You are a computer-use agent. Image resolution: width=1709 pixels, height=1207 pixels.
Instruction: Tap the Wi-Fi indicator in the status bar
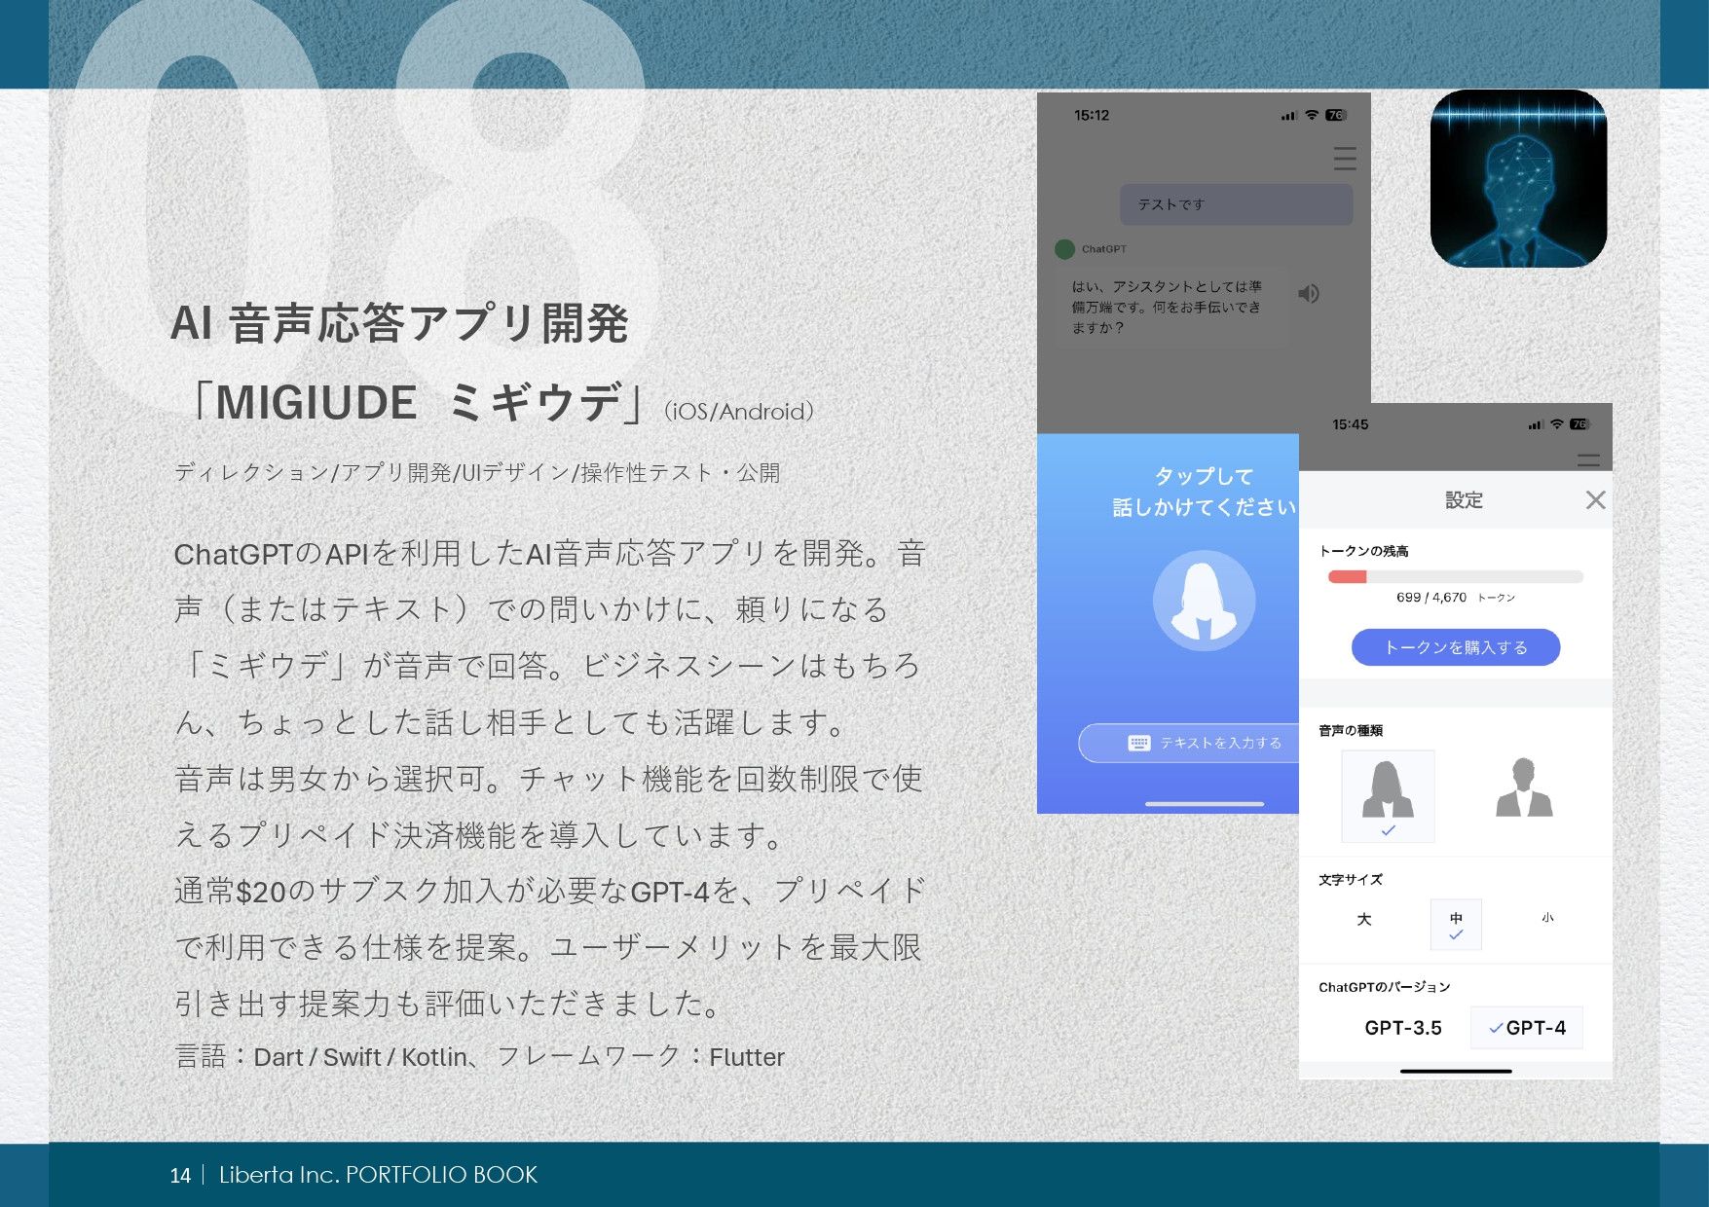click(1313, 114)
